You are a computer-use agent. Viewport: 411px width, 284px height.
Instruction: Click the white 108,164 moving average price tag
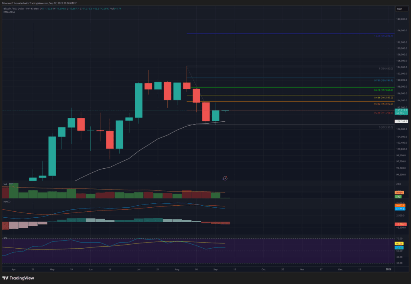click(401, 121)
